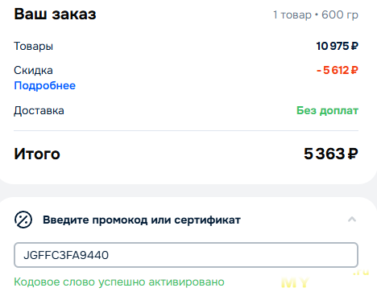Image resolution: width=377 pixels, height=296 pixels.
Task: Click the Скидка row label
Action: pyautogui.click(x=33, y=70)
